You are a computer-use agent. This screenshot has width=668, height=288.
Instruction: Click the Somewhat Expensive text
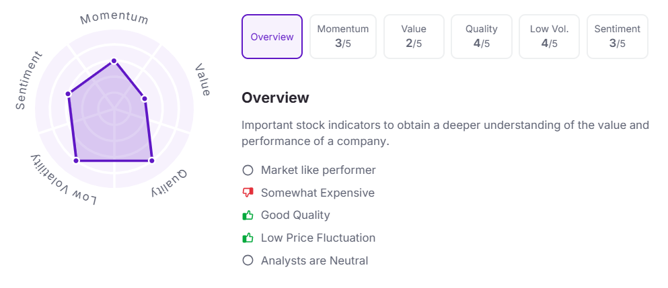(x=318, y=193)
